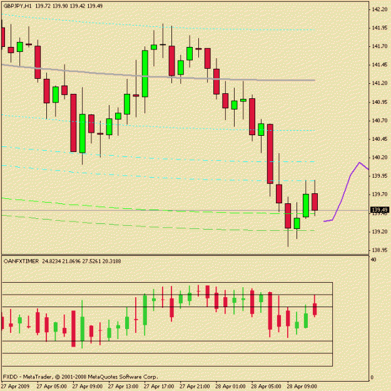
Task: Click the 141.45 price scale label
Action: (380, 65)
